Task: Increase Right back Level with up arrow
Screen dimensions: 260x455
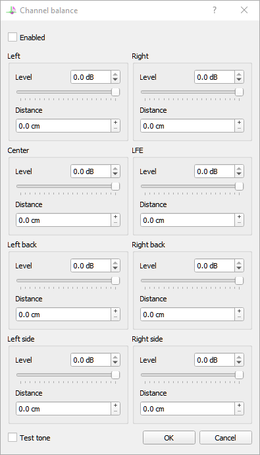Action: [239, 262]
